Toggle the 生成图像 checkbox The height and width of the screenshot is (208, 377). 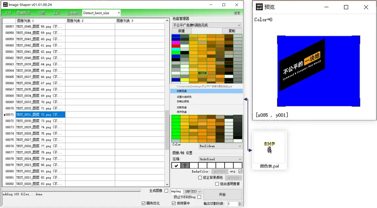(167, 191)
